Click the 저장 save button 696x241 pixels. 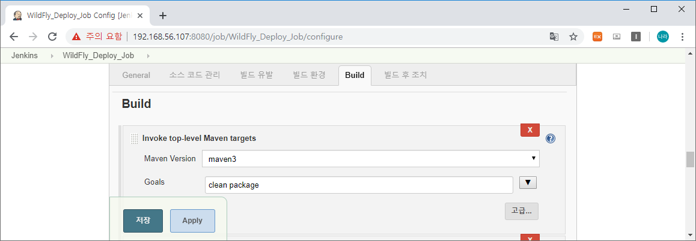(x=143, y=221)
